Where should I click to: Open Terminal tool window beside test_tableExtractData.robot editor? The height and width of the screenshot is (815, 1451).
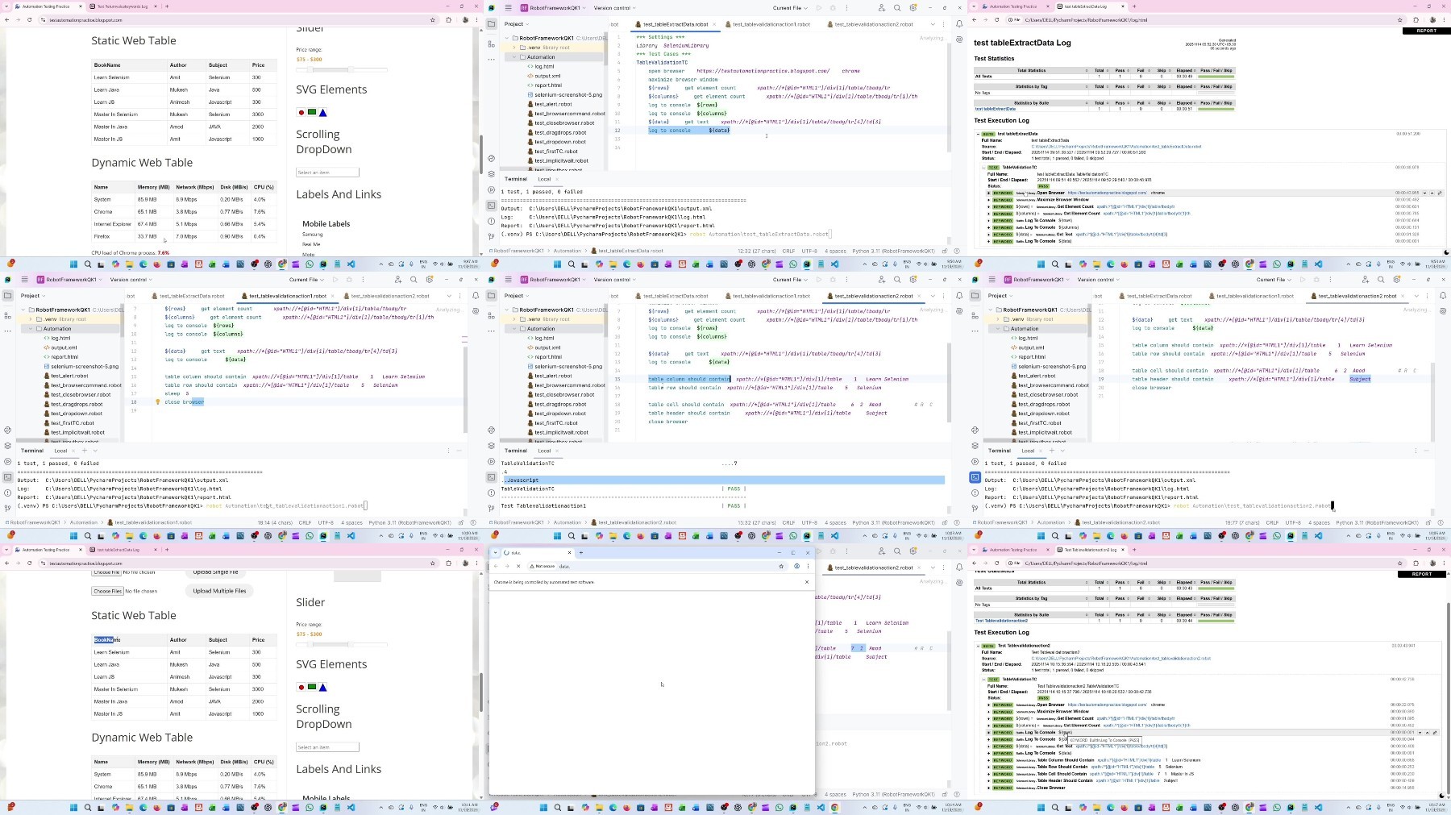point(491,206)
